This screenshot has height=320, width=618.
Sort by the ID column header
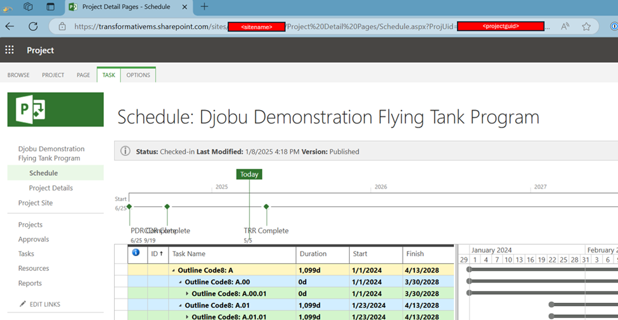coord(158,254)
